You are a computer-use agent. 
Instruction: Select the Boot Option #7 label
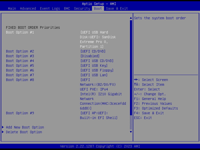coord(20,75)
